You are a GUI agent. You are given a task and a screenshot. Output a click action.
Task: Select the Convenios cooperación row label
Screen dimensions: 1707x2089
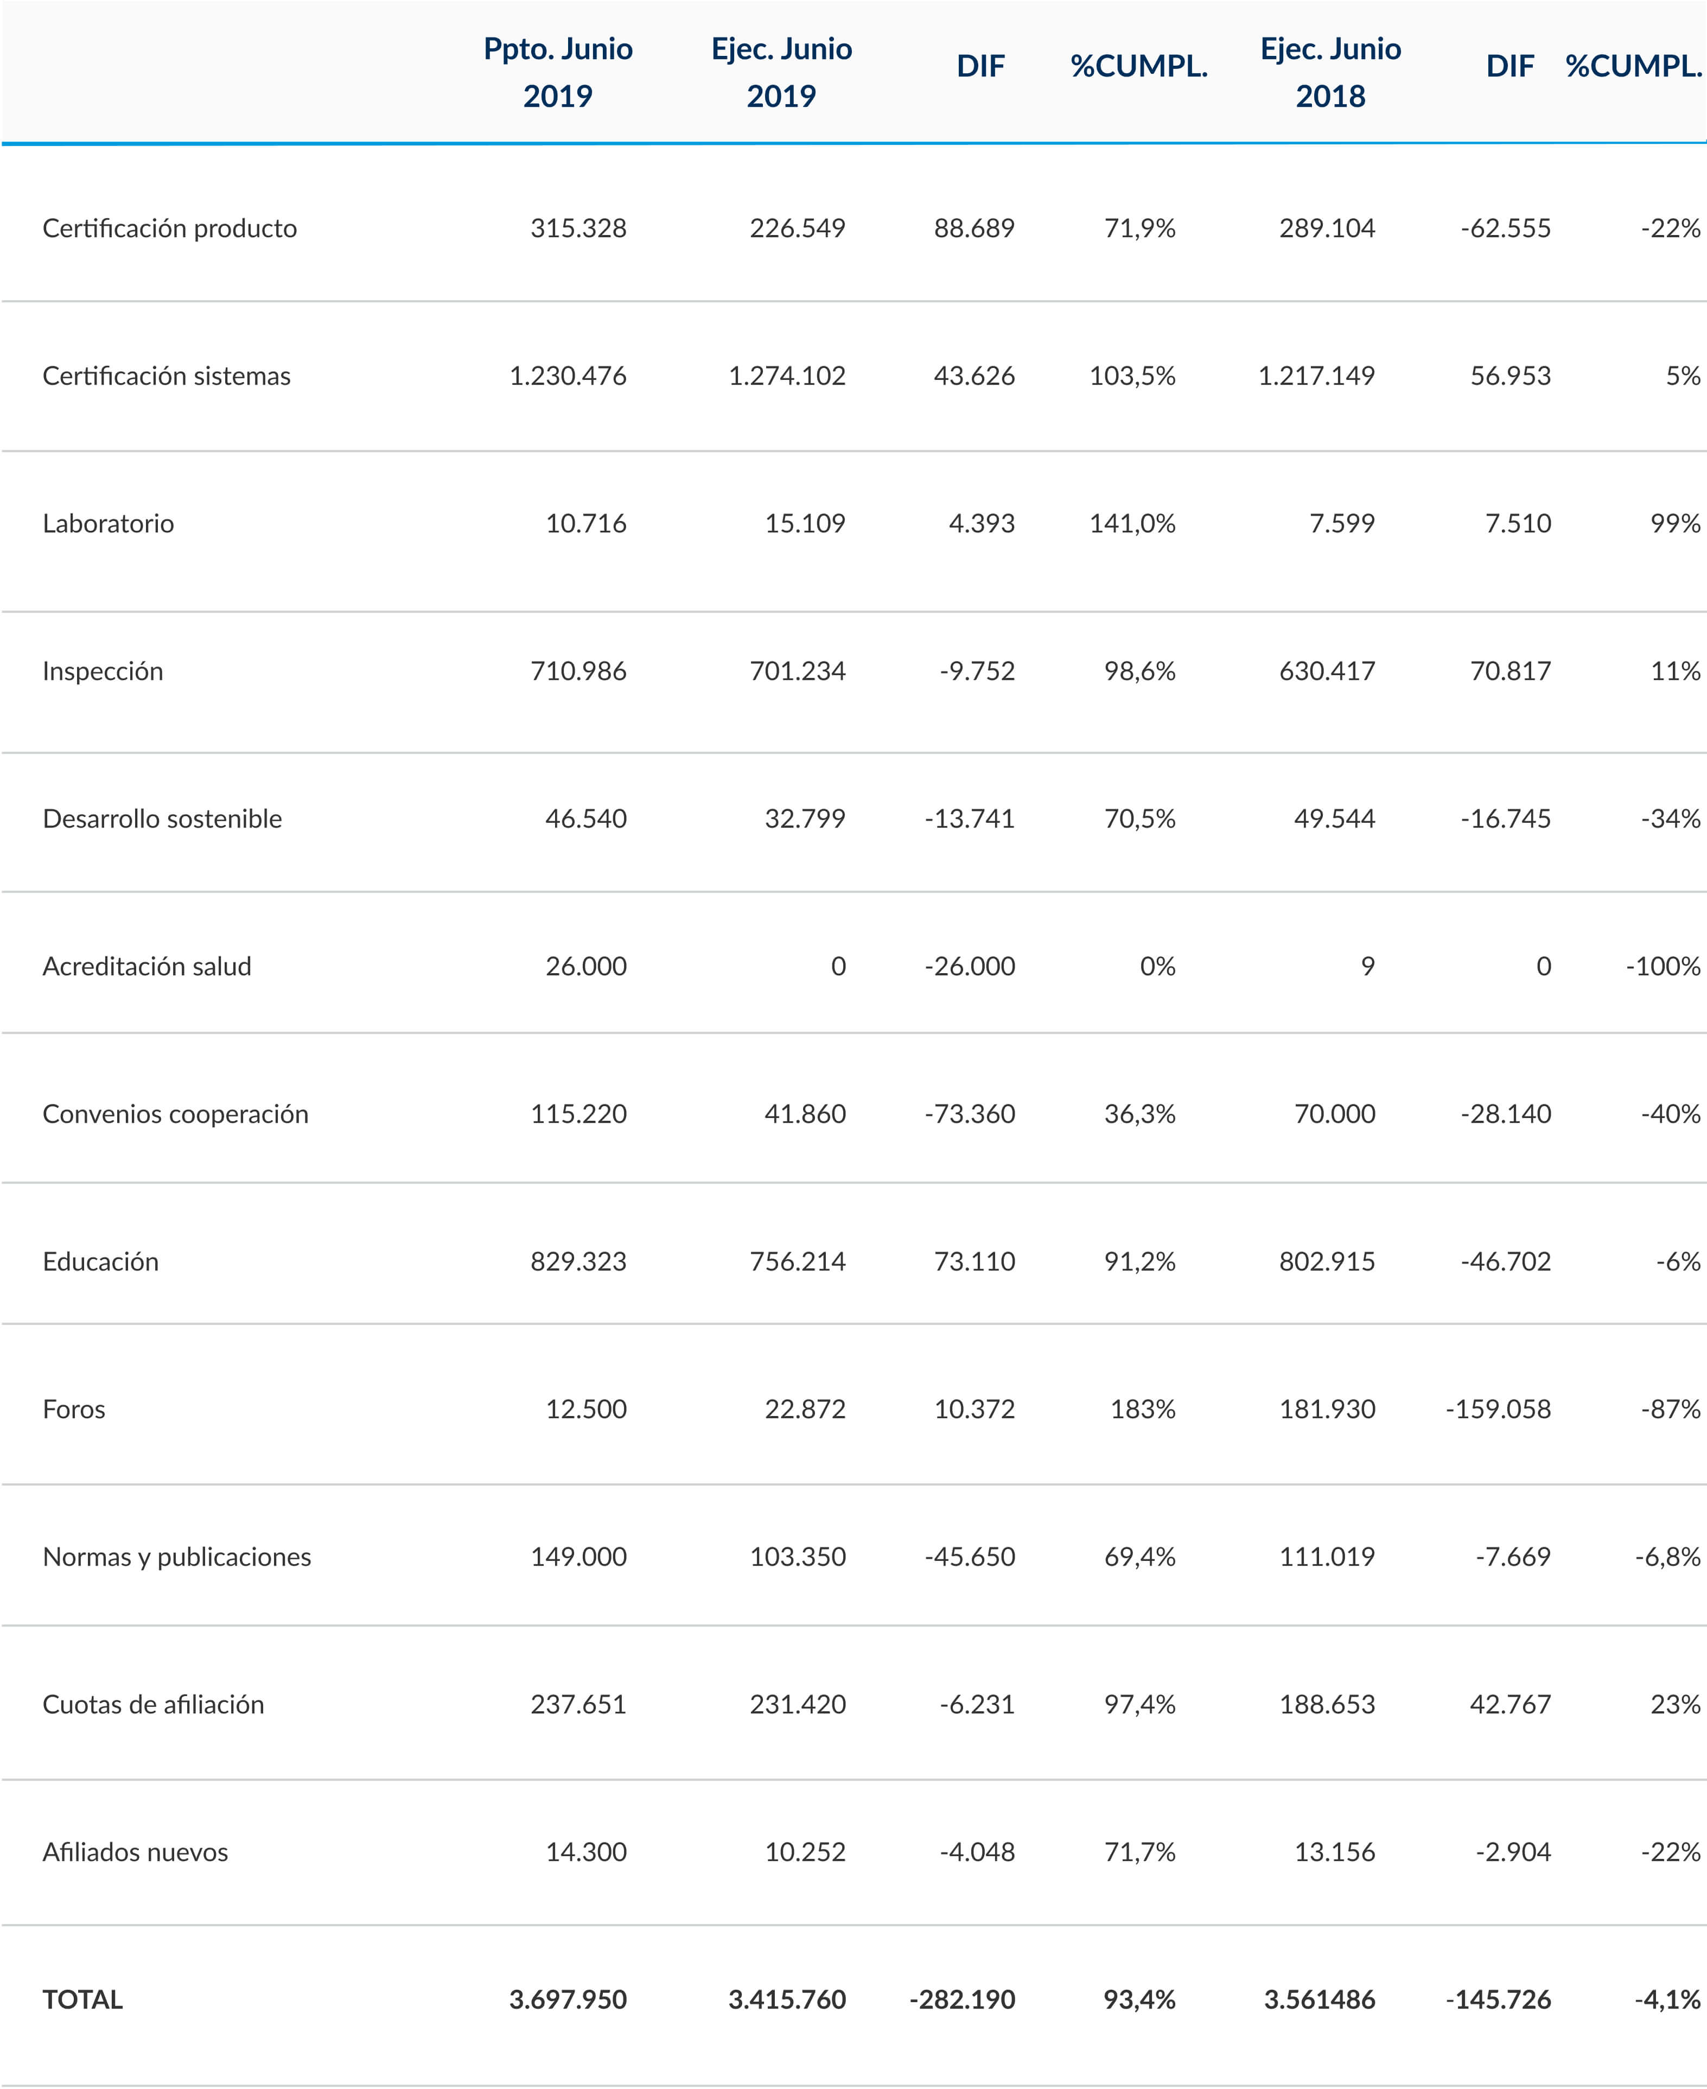(175, 1113)
